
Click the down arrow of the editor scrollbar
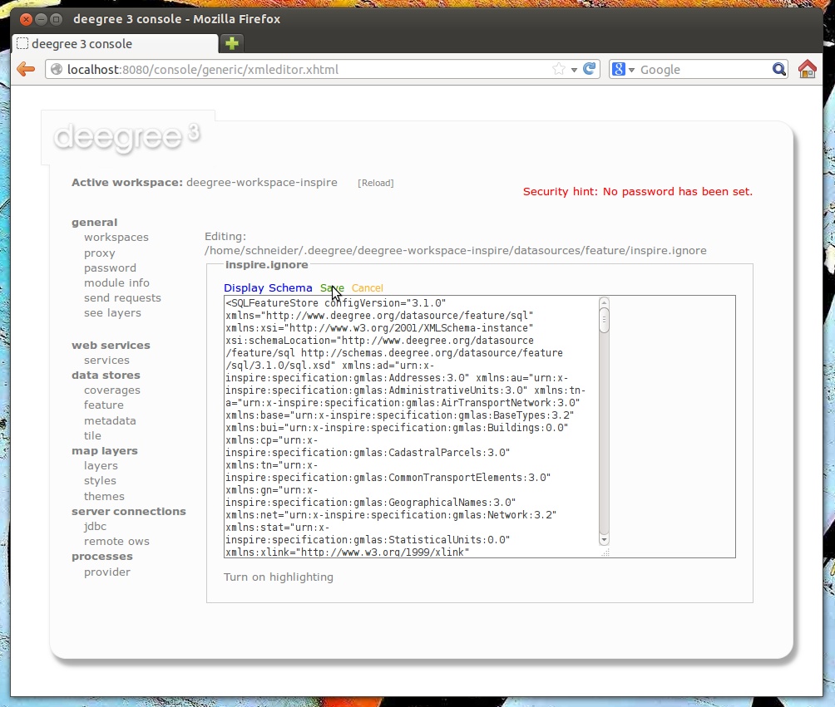[x=604, y=541]
